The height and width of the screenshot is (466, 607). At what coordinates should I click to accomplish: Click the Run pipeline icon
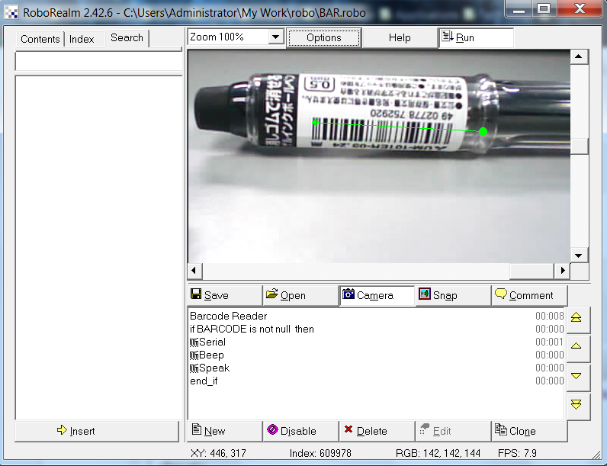click(x=448, y=36)
